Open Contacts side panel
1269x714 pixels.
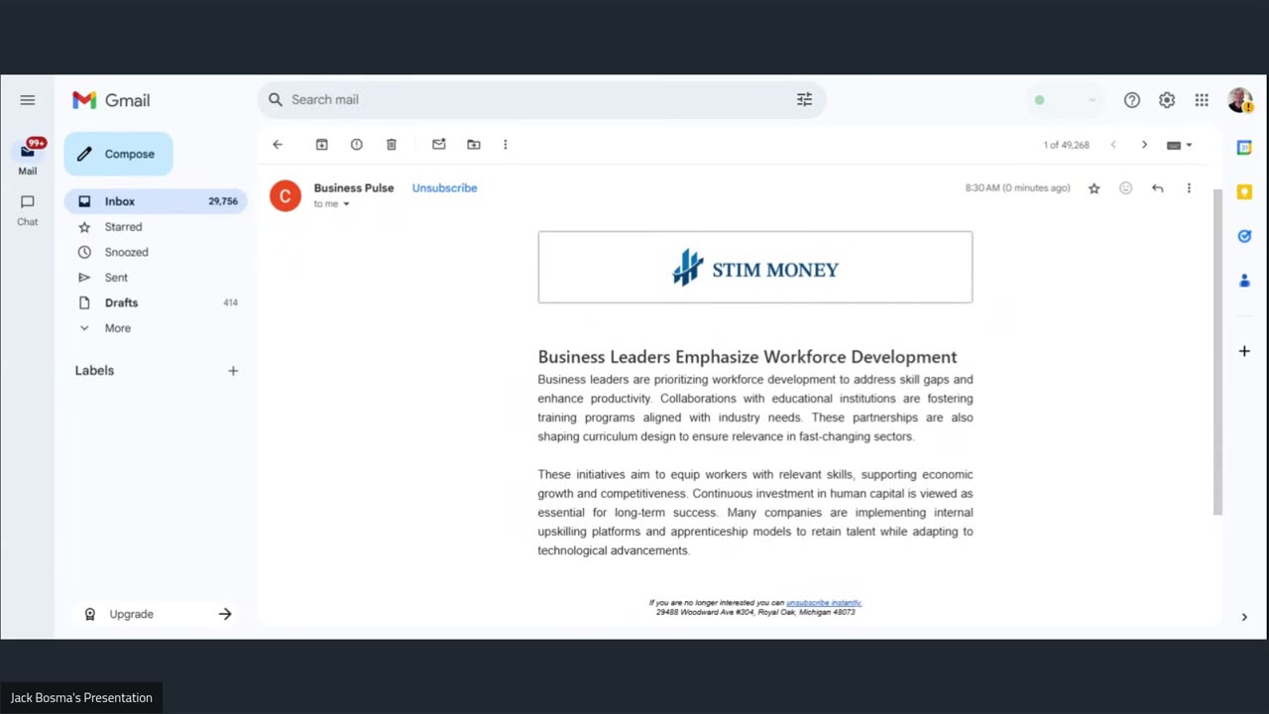pos(1244,281)
